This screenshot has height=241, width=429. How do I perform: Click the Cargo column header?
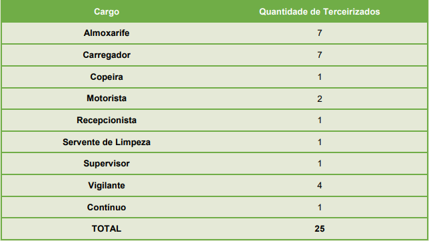click(107, 12)
